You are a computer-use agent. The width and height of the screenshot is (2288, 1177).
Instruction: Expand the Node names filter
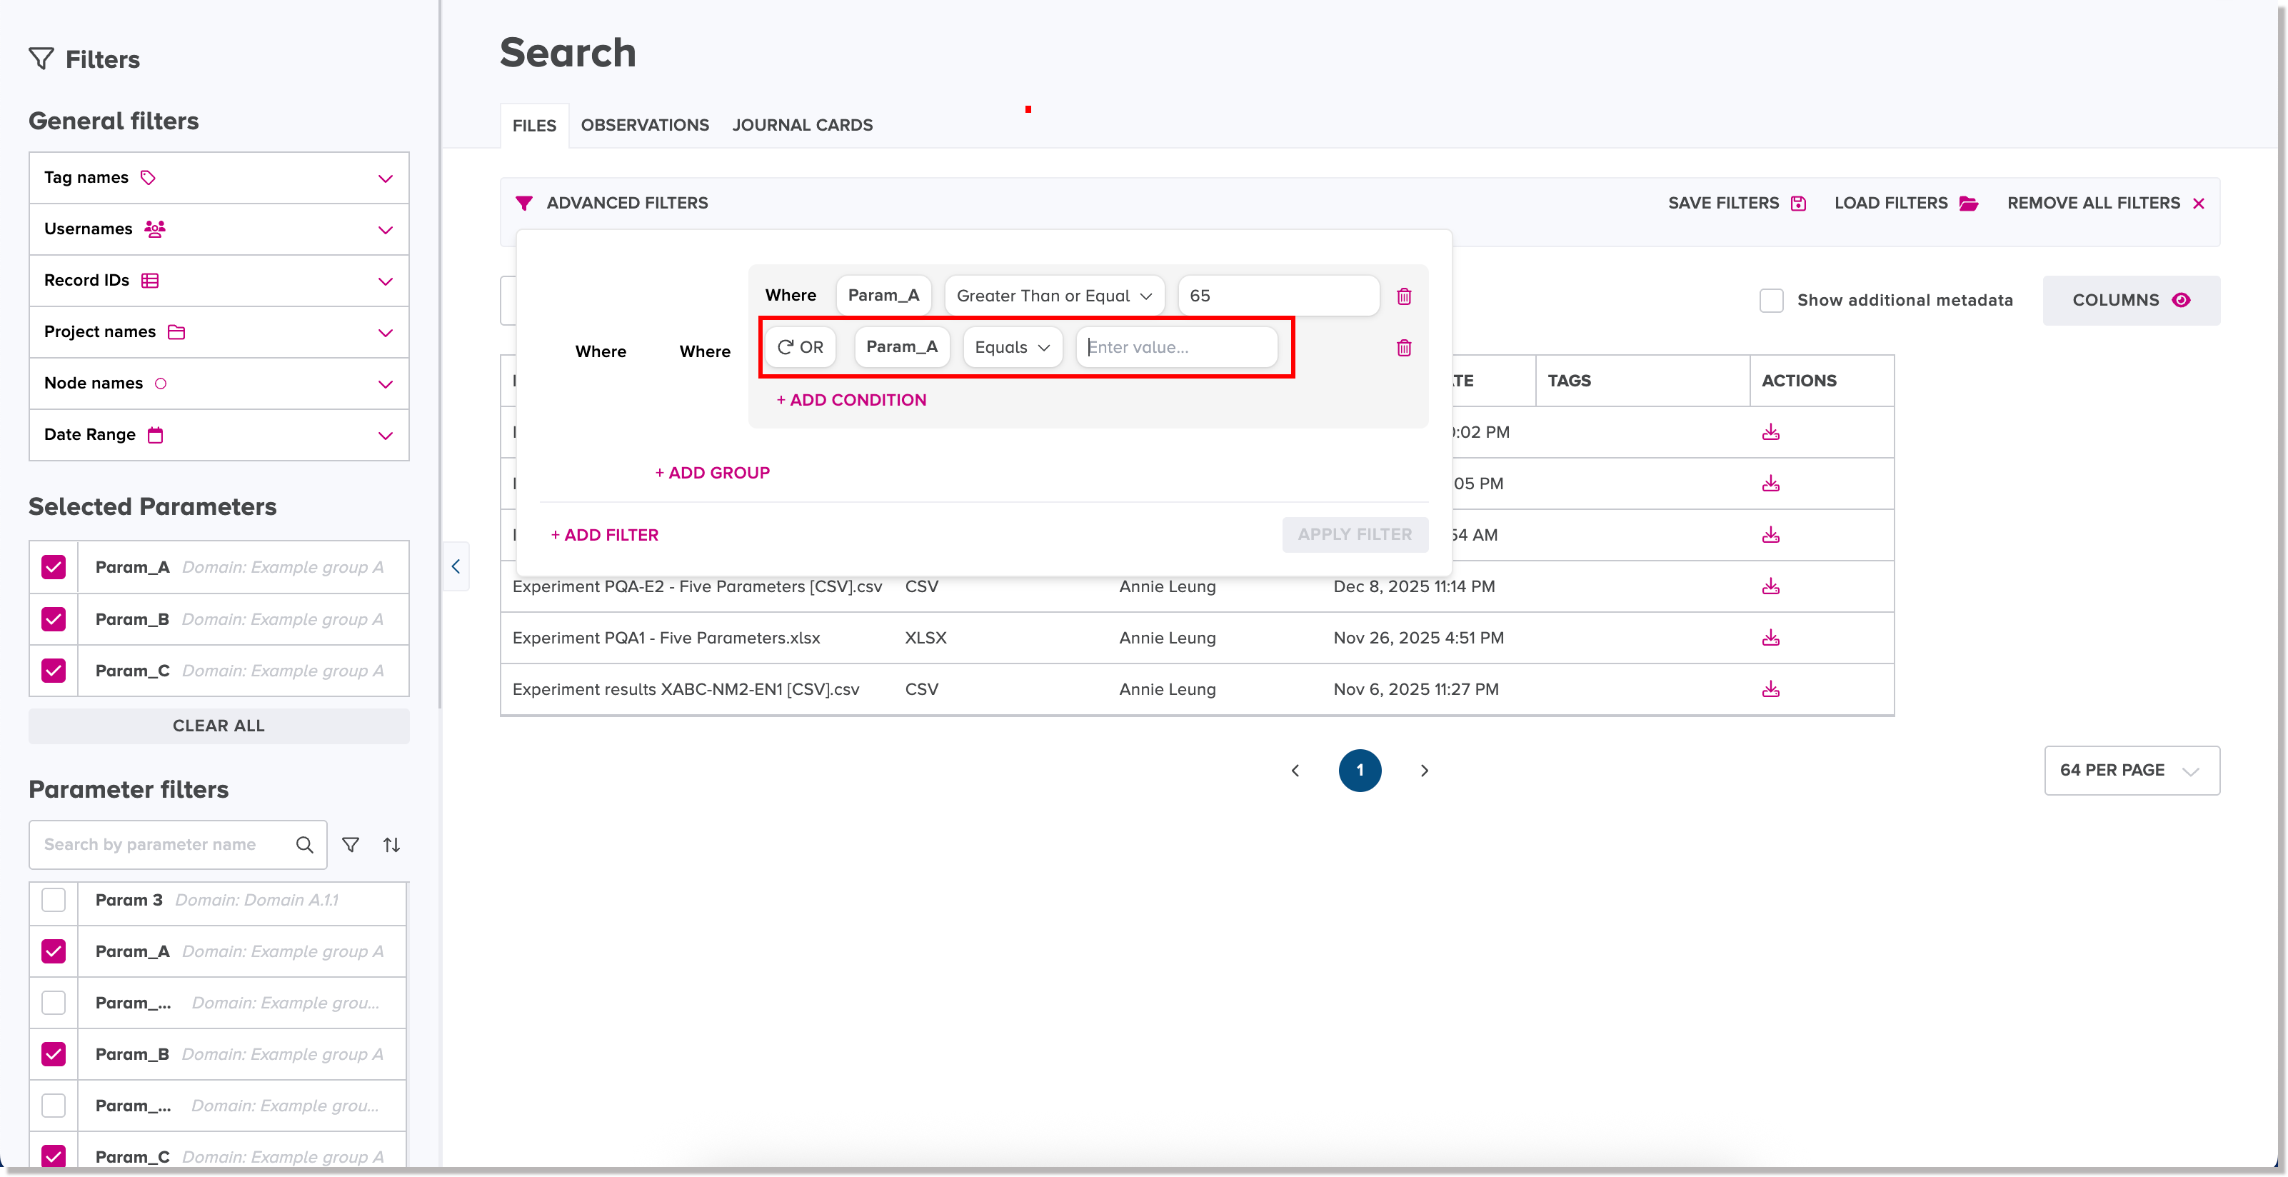tap(386, 385)
